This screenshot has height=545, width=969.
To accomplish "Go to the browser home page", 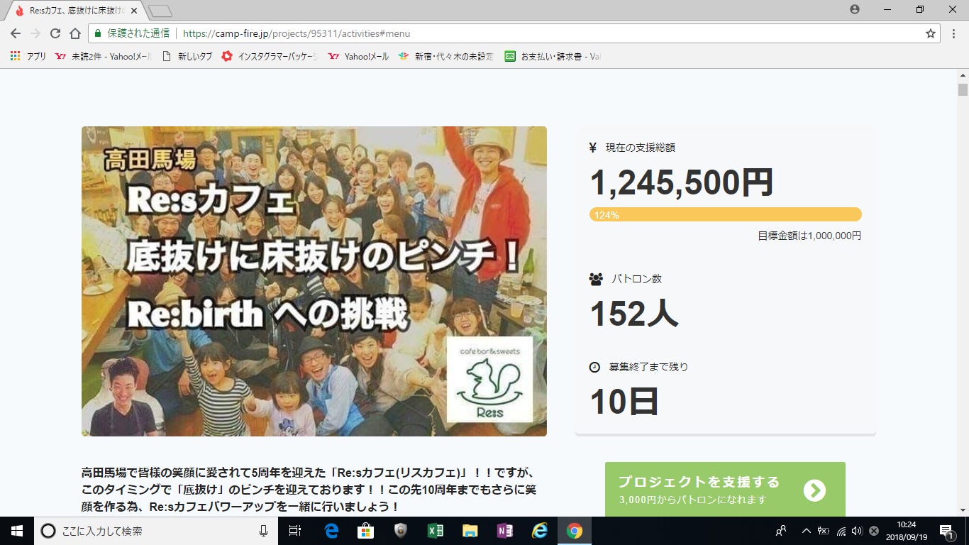I will (x=75, y=33).
